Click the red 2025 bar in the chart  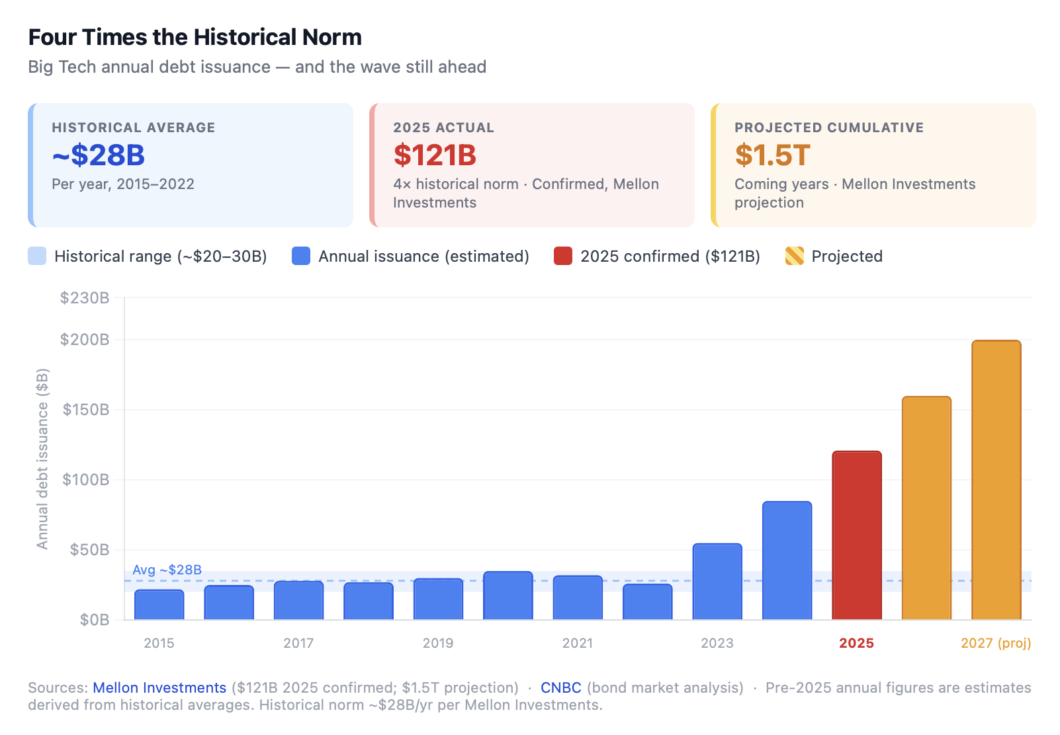(x=856, y=535)
